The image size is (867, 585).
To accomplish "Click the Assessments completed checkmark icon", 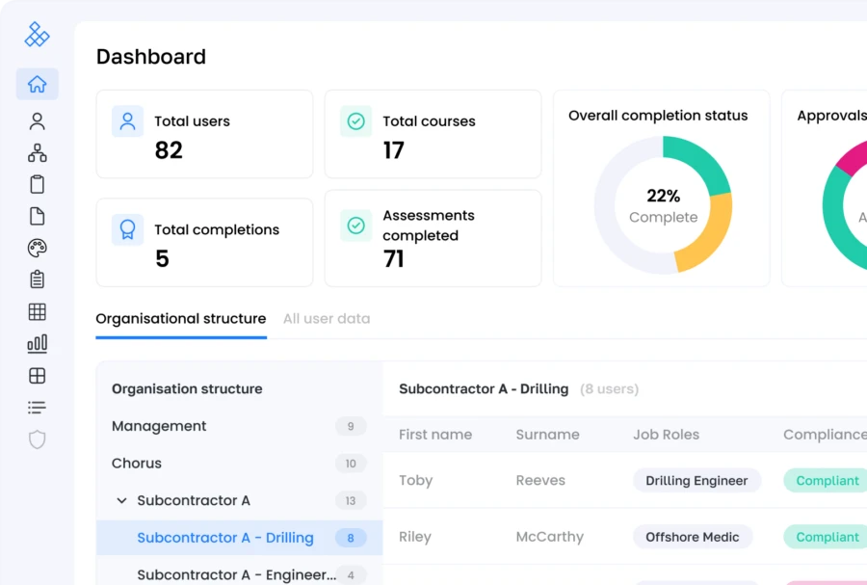I will 356,226.
